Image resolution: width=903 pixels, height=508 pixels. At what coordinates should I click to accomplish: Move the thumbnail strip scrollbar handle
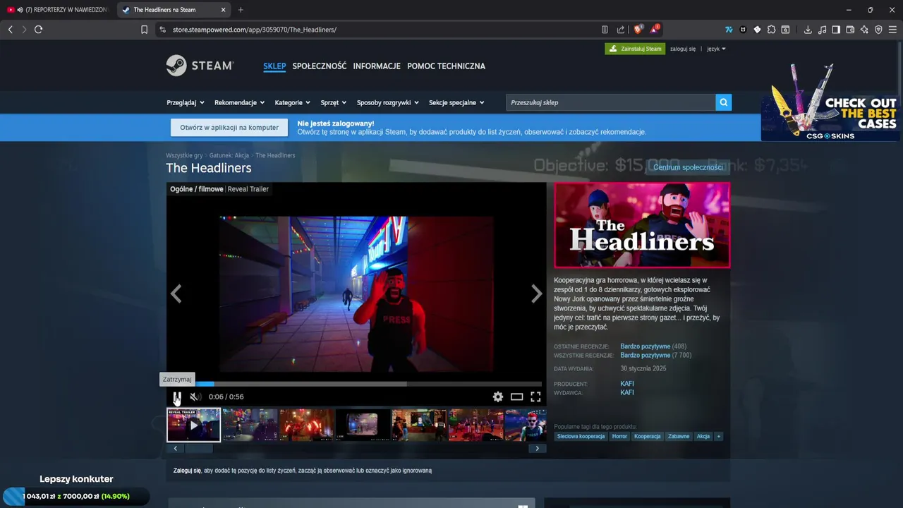198,448
